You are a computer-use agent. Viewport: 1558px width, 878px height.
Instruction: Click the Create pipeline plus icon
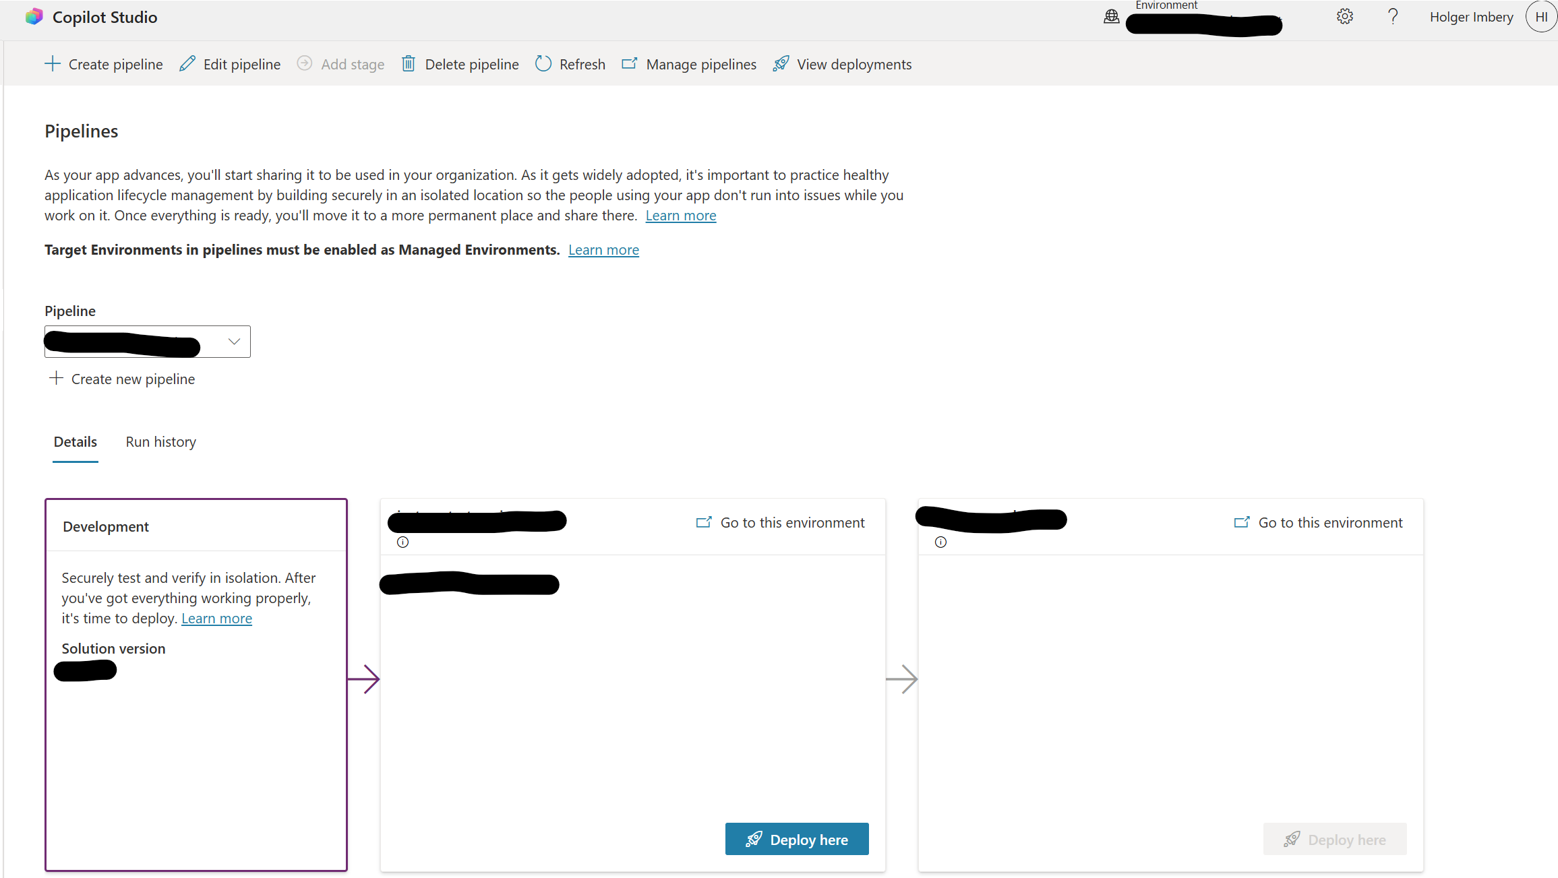(53, 64)
